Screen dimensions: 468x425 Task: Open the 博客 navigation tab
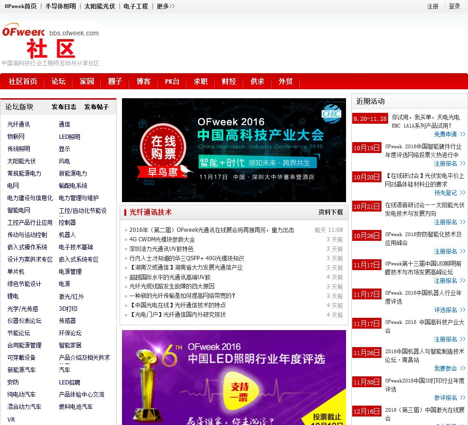(144, 81)
